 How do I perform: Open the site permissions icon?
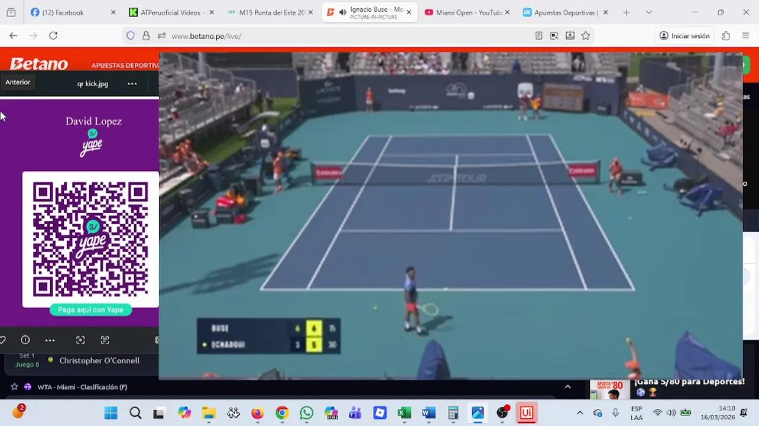point(161,36)
